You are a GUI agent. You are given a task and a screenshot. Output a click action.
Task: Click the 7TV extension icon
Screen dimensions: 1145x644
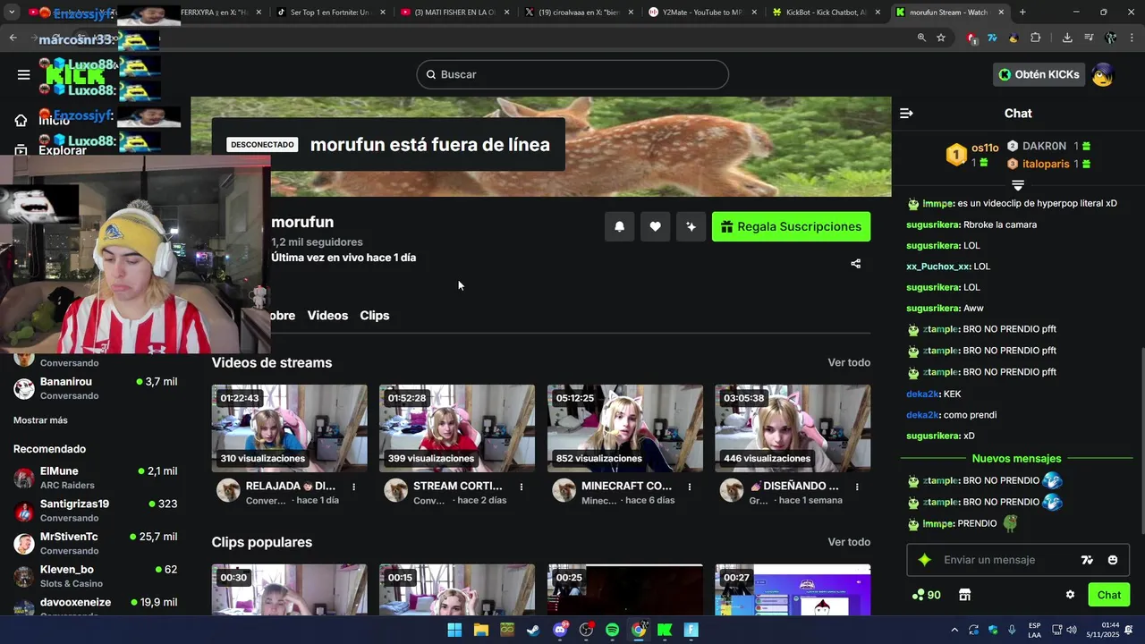tap(992, 38)
